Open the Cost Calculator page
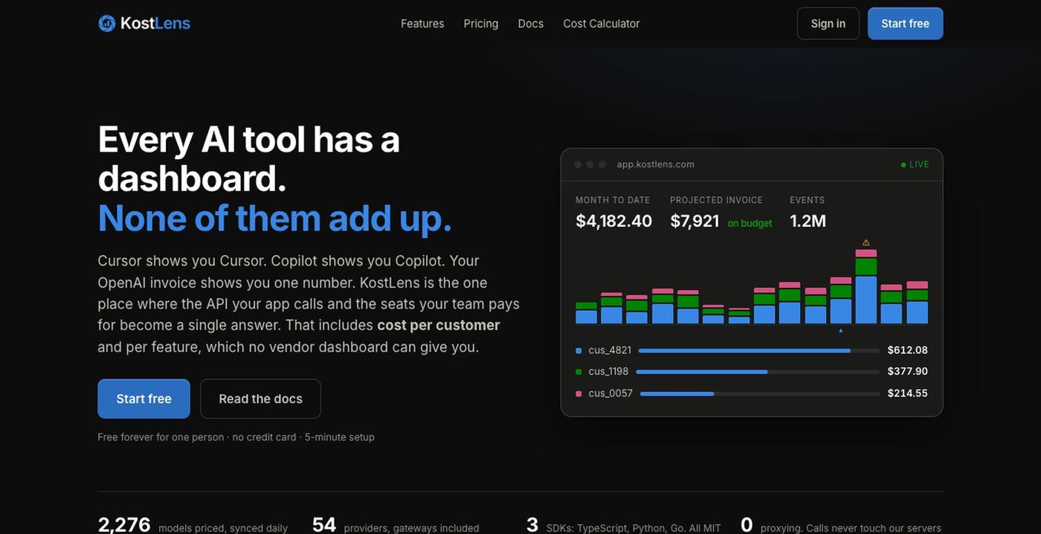 point(602,24)
